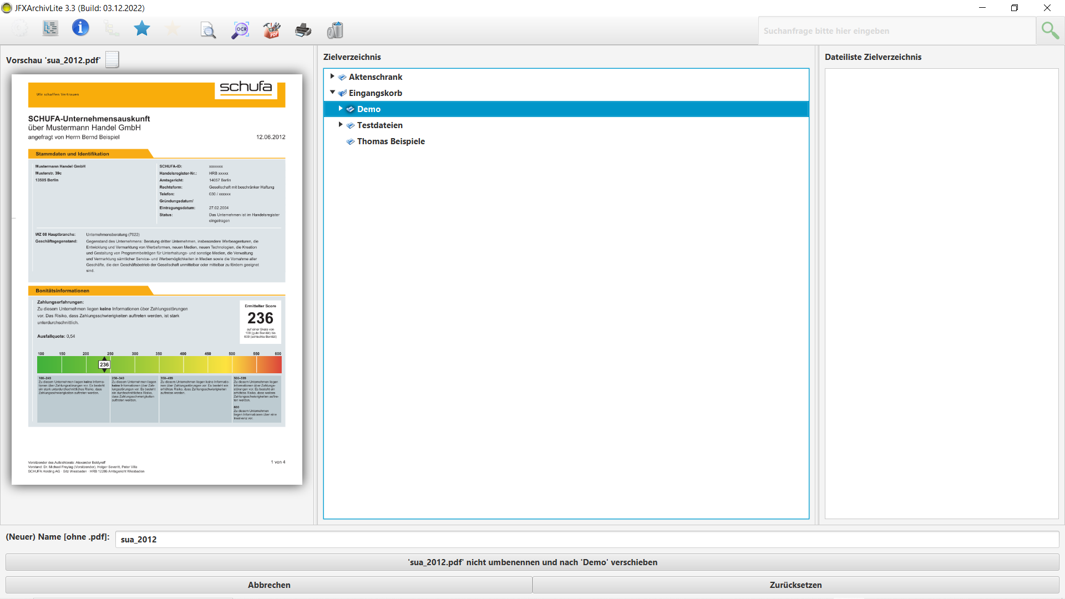
Task: Start OCR recognition with magnifier icon
Action: pos(240,30)
